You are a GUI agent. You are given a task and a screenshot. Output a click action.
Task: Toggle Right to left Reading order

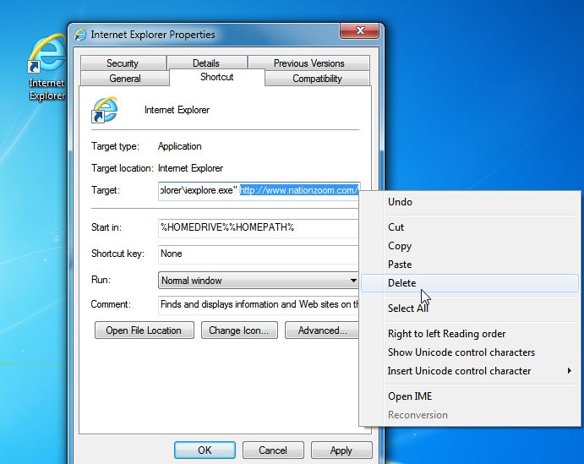tap(470, 334)
